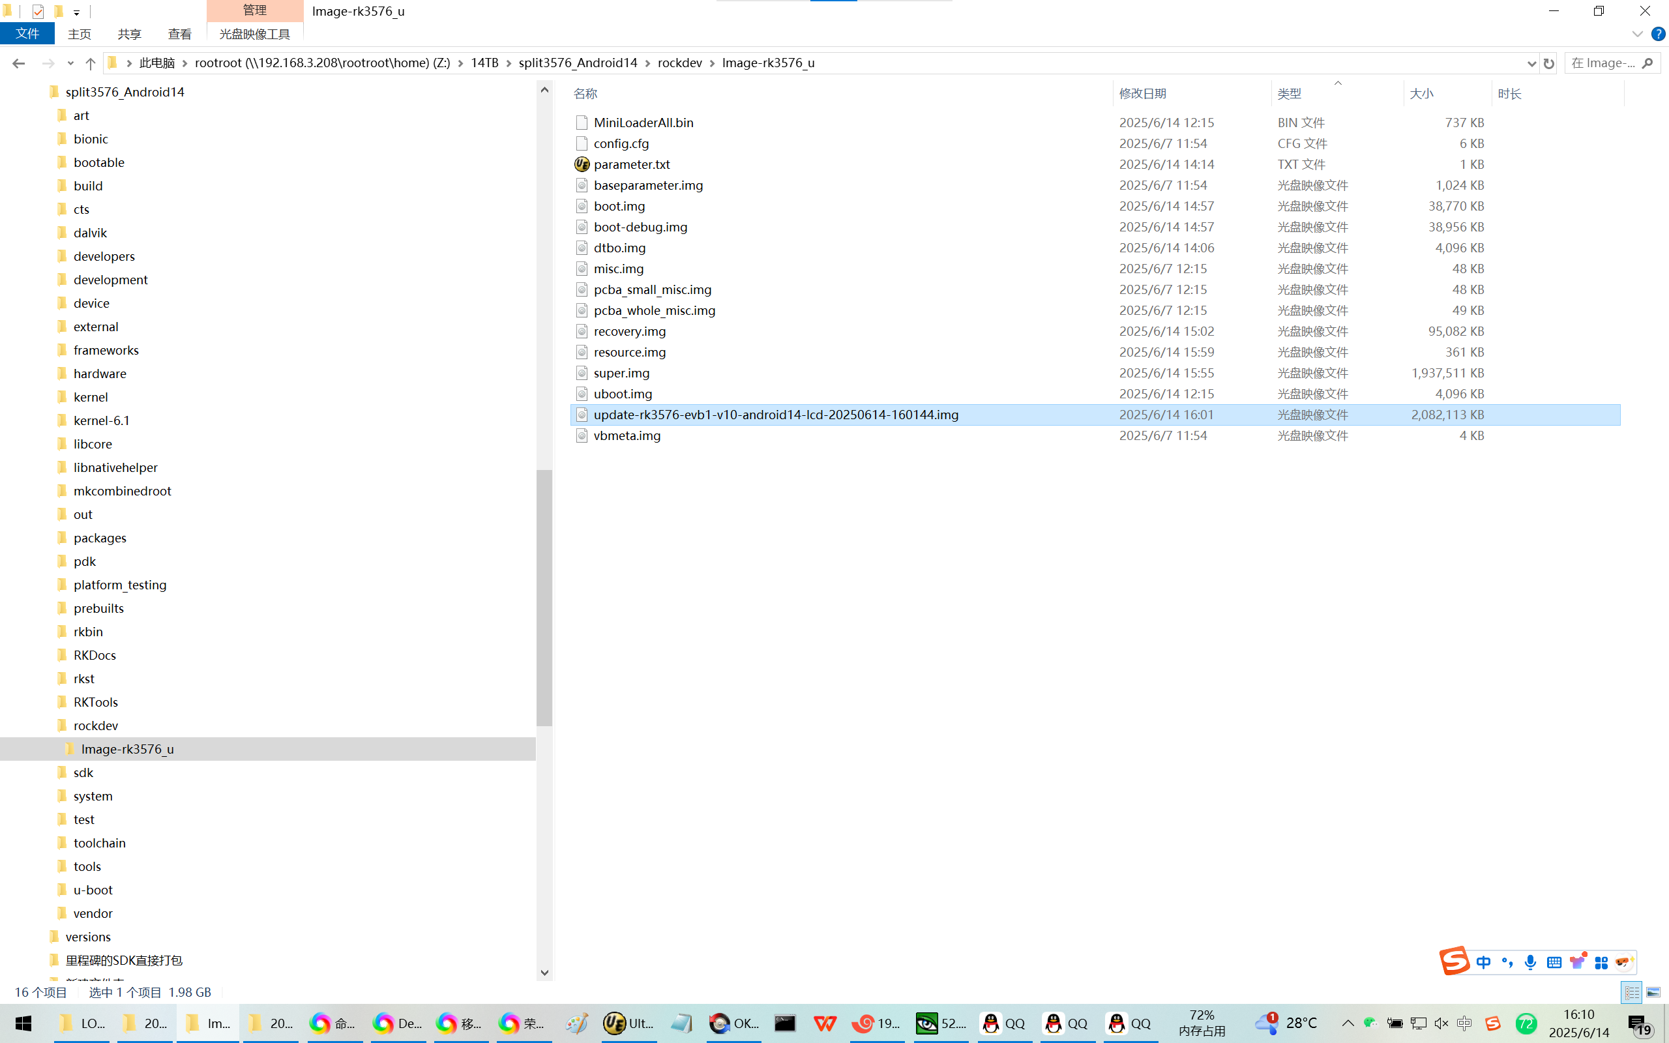Viewport: 1669px width, 1043px height.
Task: Open UltraEdit from the taskbar
Action: pyautogui.click(x=628, y=1023)
